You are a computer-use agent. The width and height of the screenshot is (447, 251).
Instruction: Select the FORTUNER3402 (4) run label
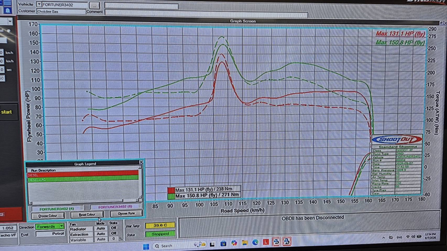coord(57,209)
